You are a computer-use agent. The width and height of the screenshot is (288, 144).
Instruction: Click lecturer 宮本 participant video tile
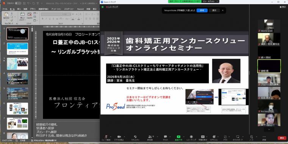269,39
